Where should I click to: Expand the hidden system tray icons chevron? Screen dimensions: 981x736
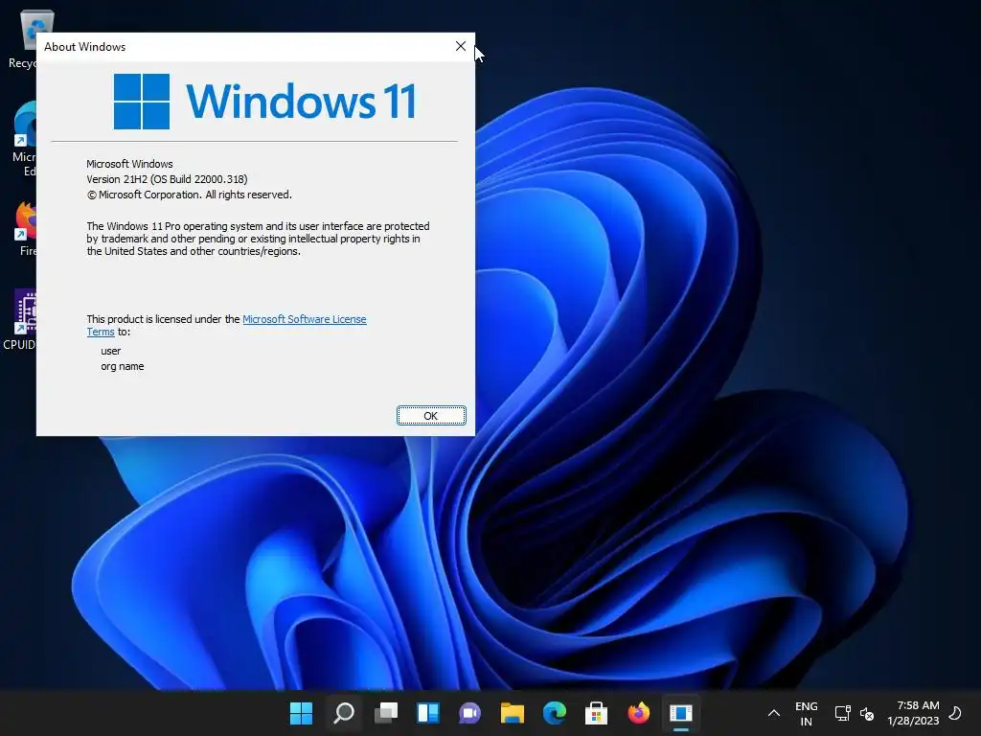pyautogui.click(x=774, y=713)
